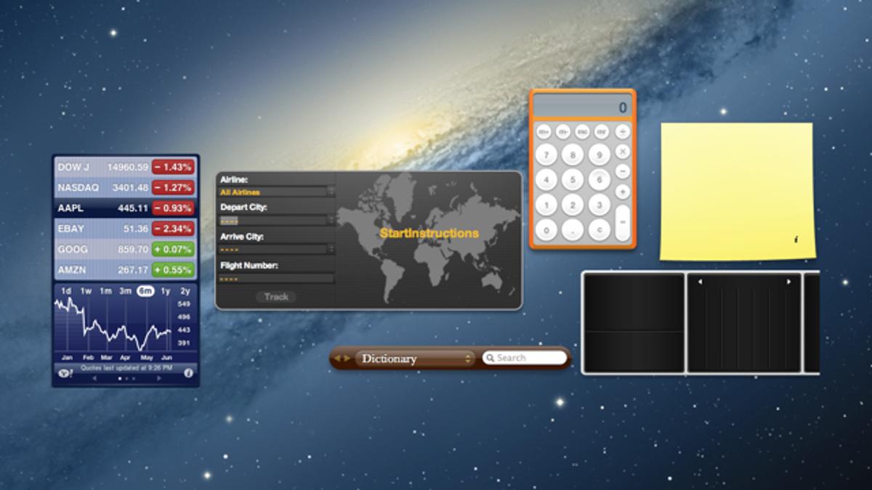Switch stock chart to 1y range

(x=166, y=291)
